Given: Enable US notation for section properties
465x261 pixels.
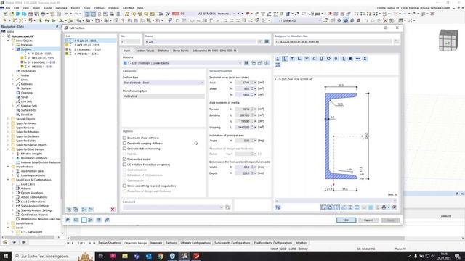Looking at the screenshot, I should point(124,165).
